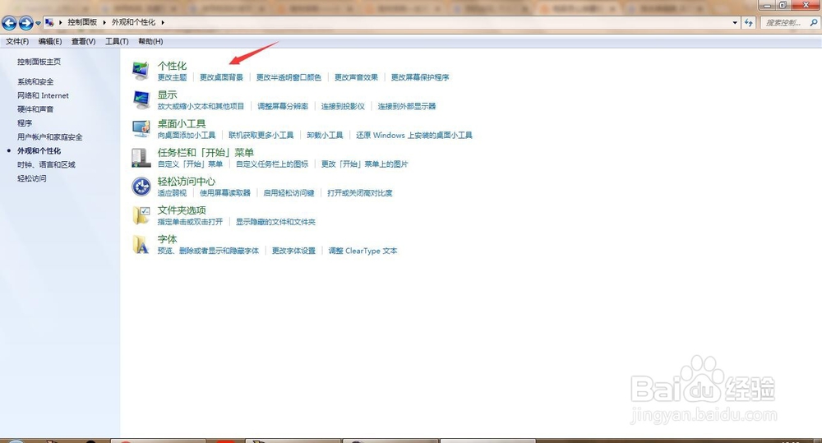Click the control panel icon in address bar
This screenshot has width=822, height=443.
tap(49, 22)
